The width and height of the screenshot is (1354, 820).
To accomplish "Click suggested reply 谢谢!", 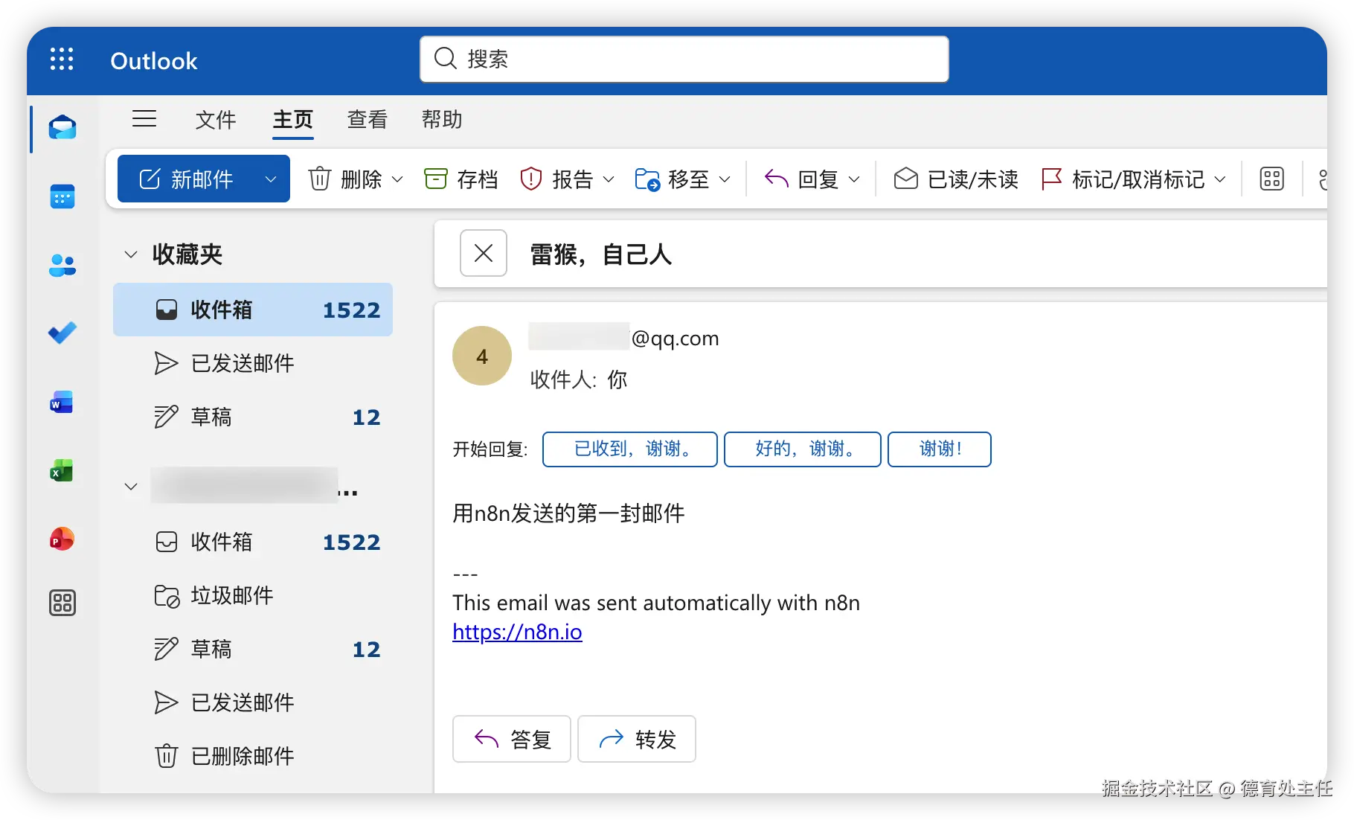I will [x=940, y=449].
